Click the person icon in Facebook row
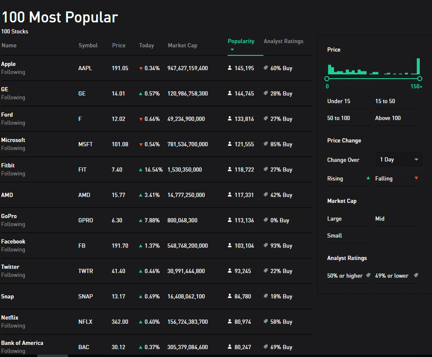The height and width of the screenshot is (358, 432). (x=229, y=245)
